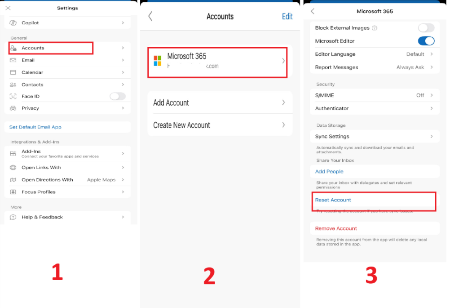Click the Privacy icon
The height and width of the screenshot is (308, 450).
point(13,108)
